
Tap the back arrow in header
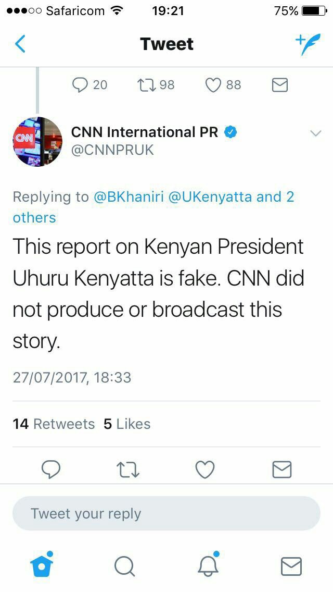[x=20, y=44]
